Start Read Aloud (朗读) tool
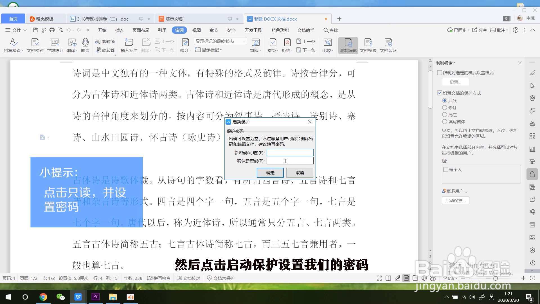The image size is (540, 304). coord(85,45)
